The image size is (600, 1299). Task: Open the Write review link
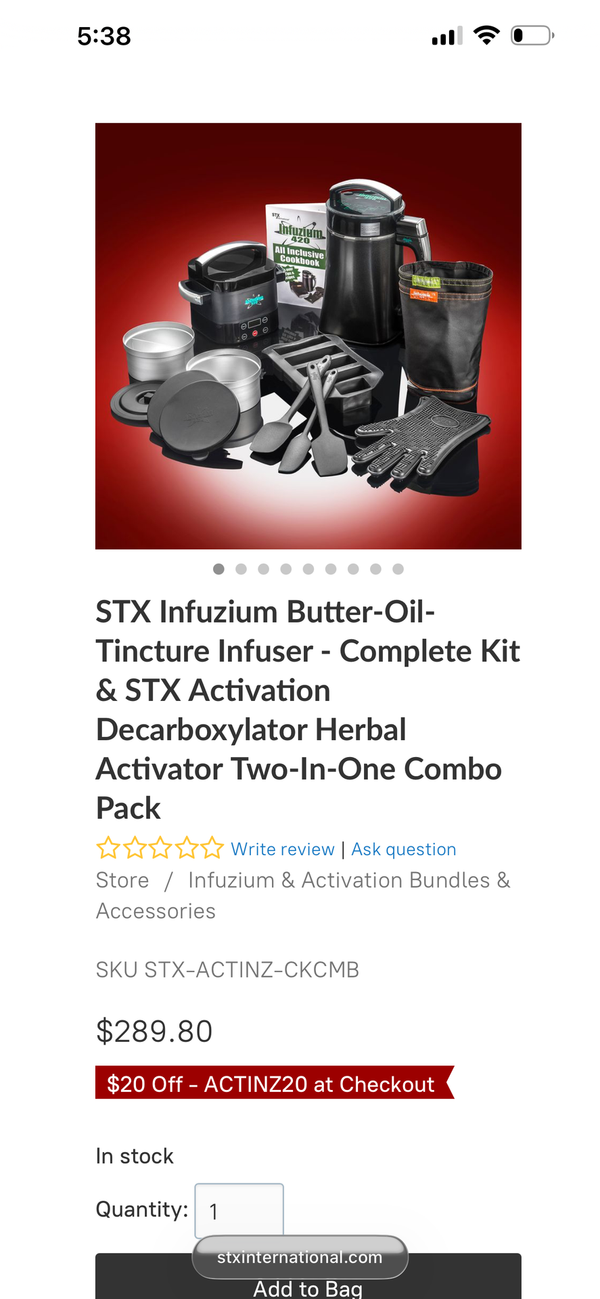coord(283,849)
